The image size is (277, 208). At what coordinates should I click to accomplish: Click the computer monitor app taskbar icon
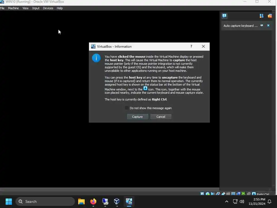click(x=105, y=201)
